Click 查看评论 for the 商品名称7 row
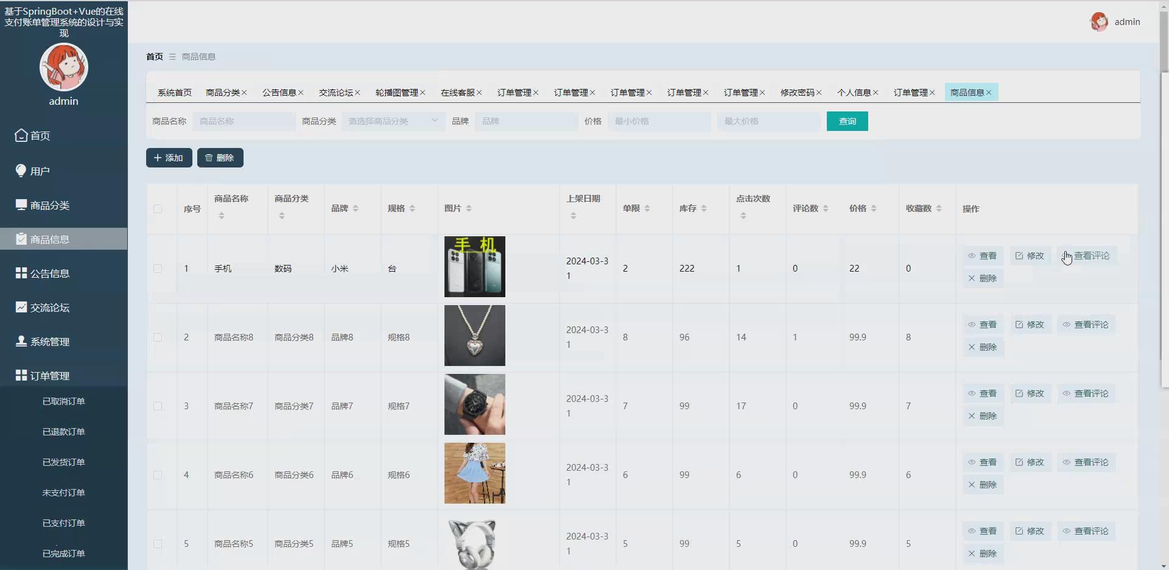1169x570 pixels. click(x=1086, y=393)
